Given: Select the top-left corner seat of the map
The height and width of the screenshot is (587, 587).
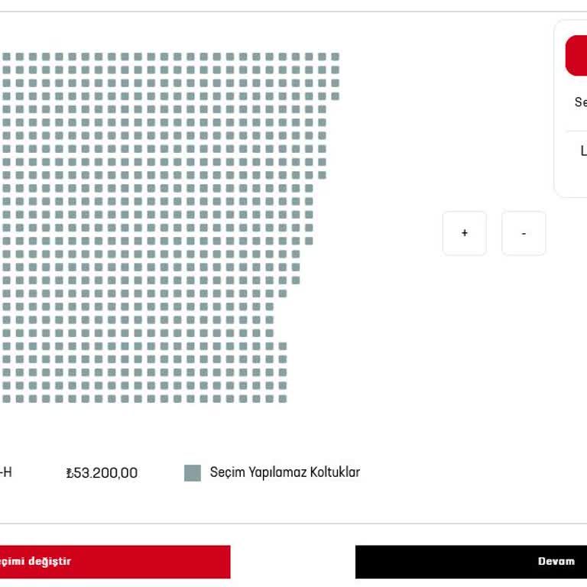Looking at the screenshot, I should point(6,57).
